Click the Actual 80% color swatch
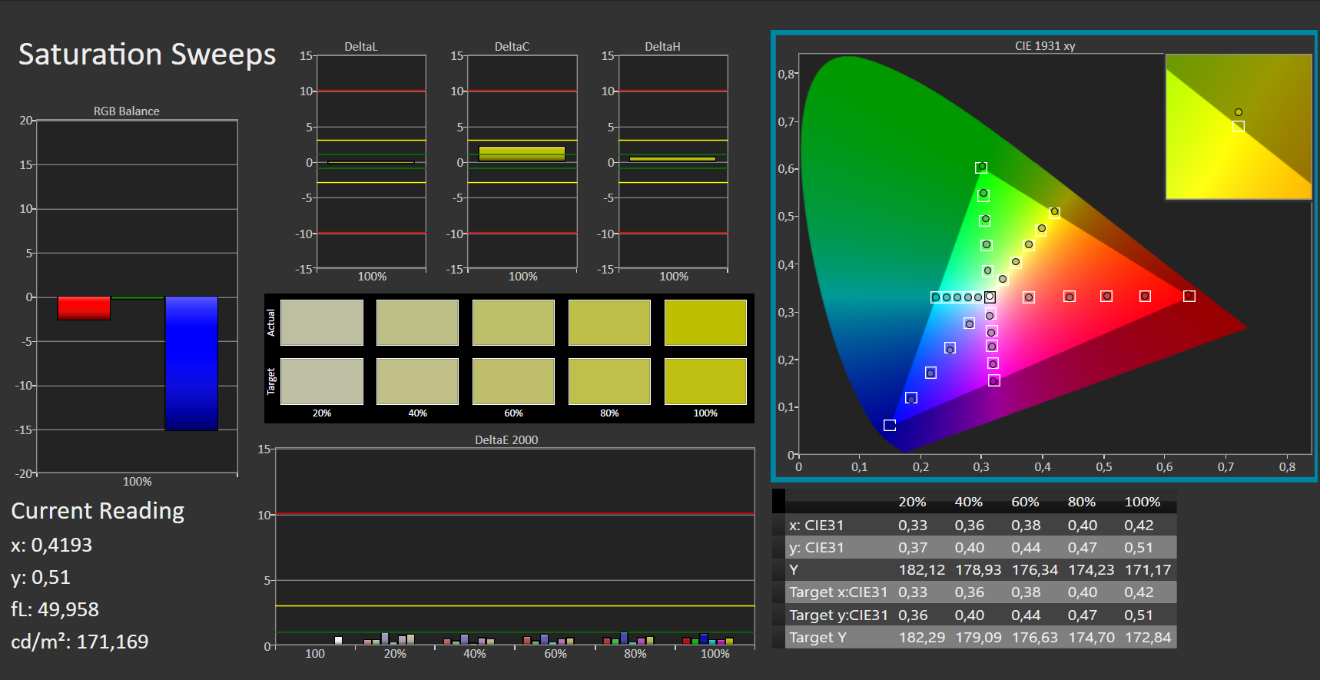This screenshot has width=1320, height=680. click(x=609, y=323)
